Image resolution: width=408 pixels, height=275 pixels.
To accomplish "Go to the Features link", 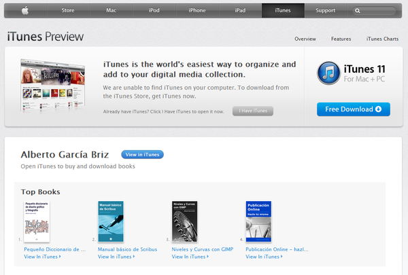I will [x=341, y=39].
